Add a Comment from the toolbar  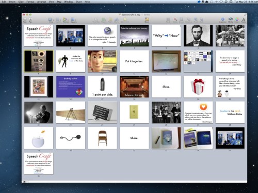125,20
